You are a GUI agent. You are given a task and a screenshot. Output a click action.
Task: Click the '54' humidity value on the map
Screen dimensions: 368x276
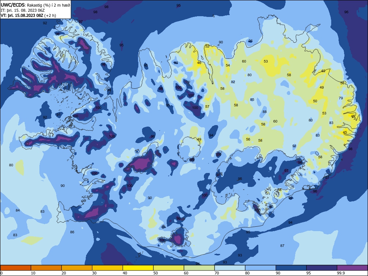coord(228,65)
